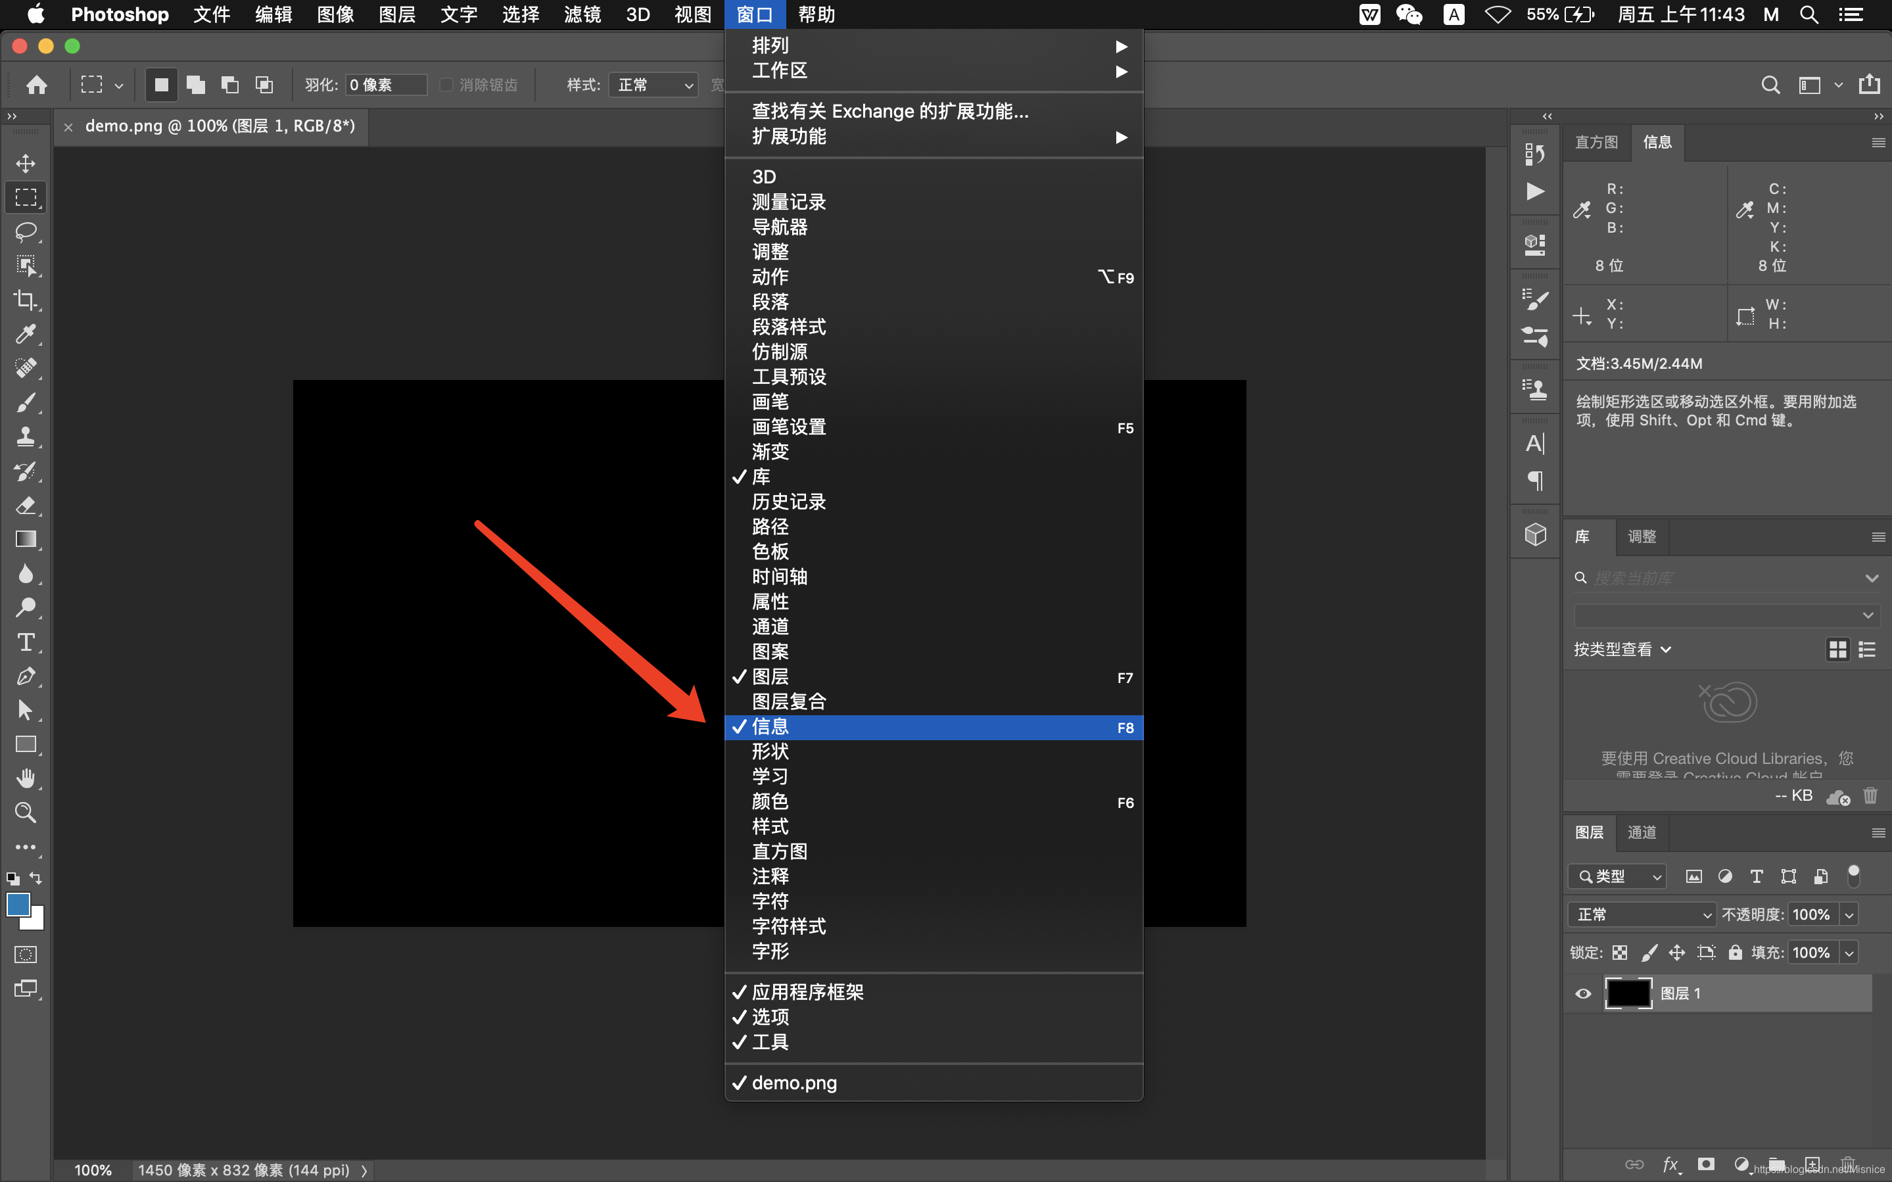Select the Eyedropper tool
This screenshot has height=1182, width=1892.
pyautogui.click(x=26, y=334)
